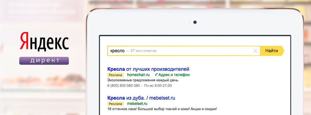Image resolution: width=311 pixels, height=115 pixels.
Task: Click the 16 оттенков лака description text
Action: (162, 109)
